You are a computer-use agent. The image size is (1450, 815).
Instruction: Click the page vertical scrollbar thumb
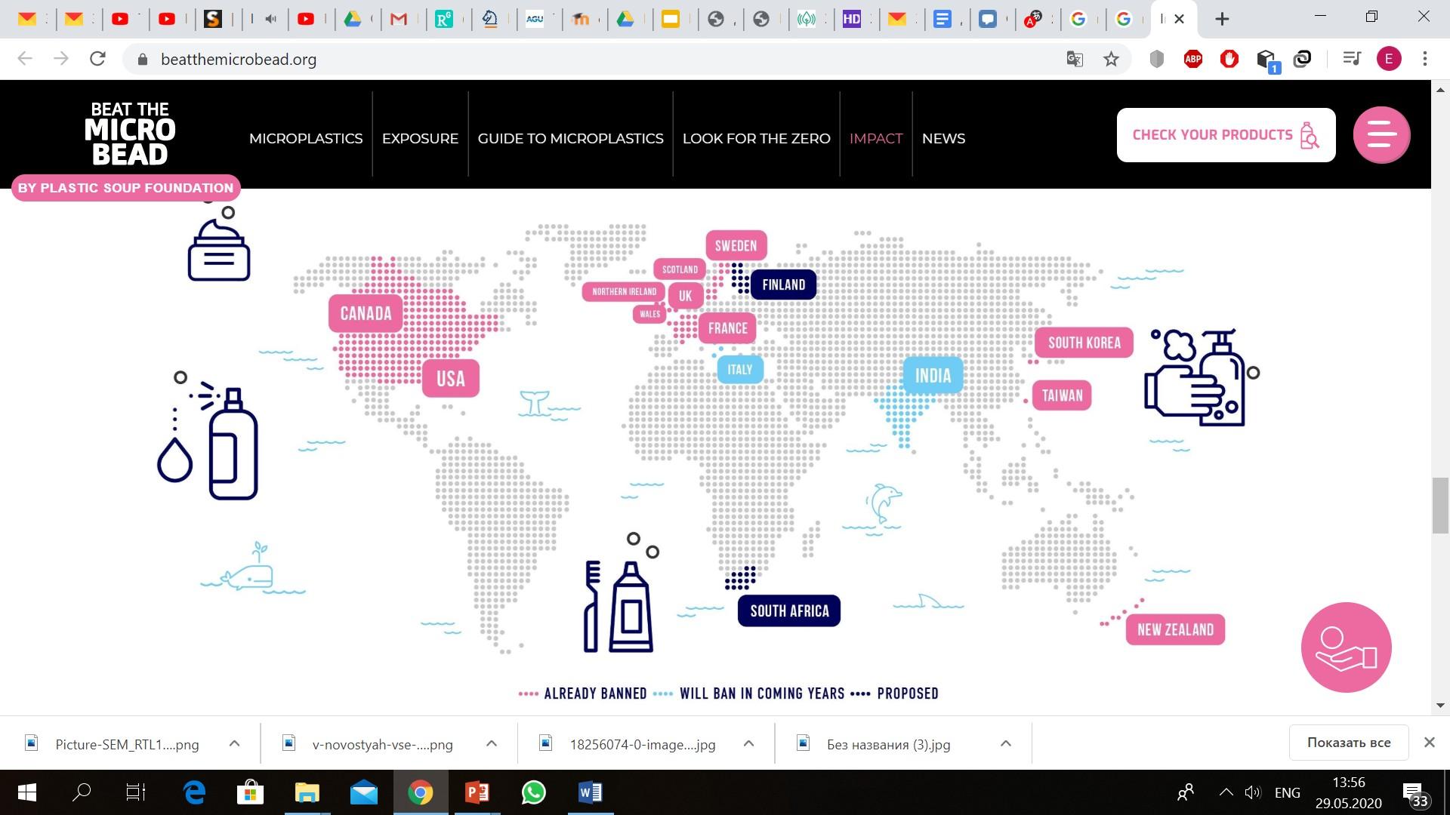[x=1439, y=506]
